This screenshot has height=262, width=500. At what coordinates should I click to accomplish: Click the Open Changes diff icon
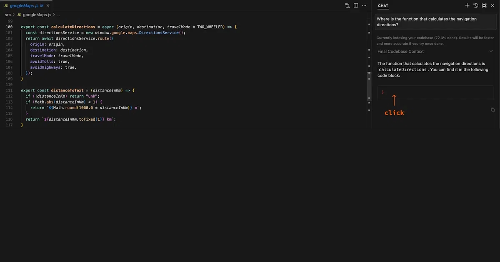point(347,5)
